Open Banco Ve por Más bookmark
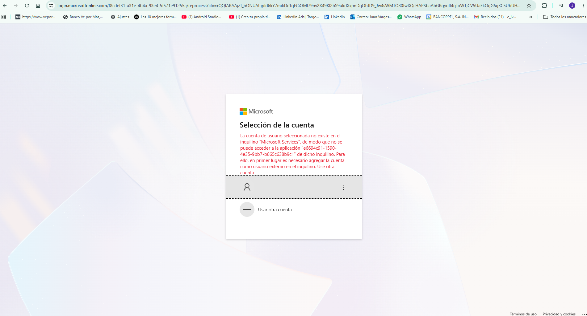 tap(83, 17)
